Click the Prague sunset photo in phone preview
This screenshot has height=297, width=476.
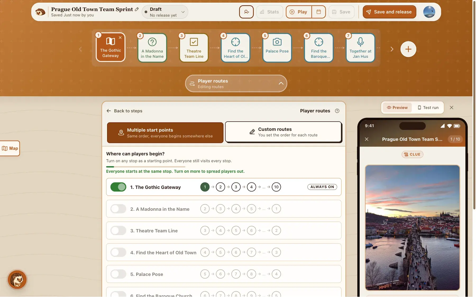pyautogui.click(x=412, y=228)
